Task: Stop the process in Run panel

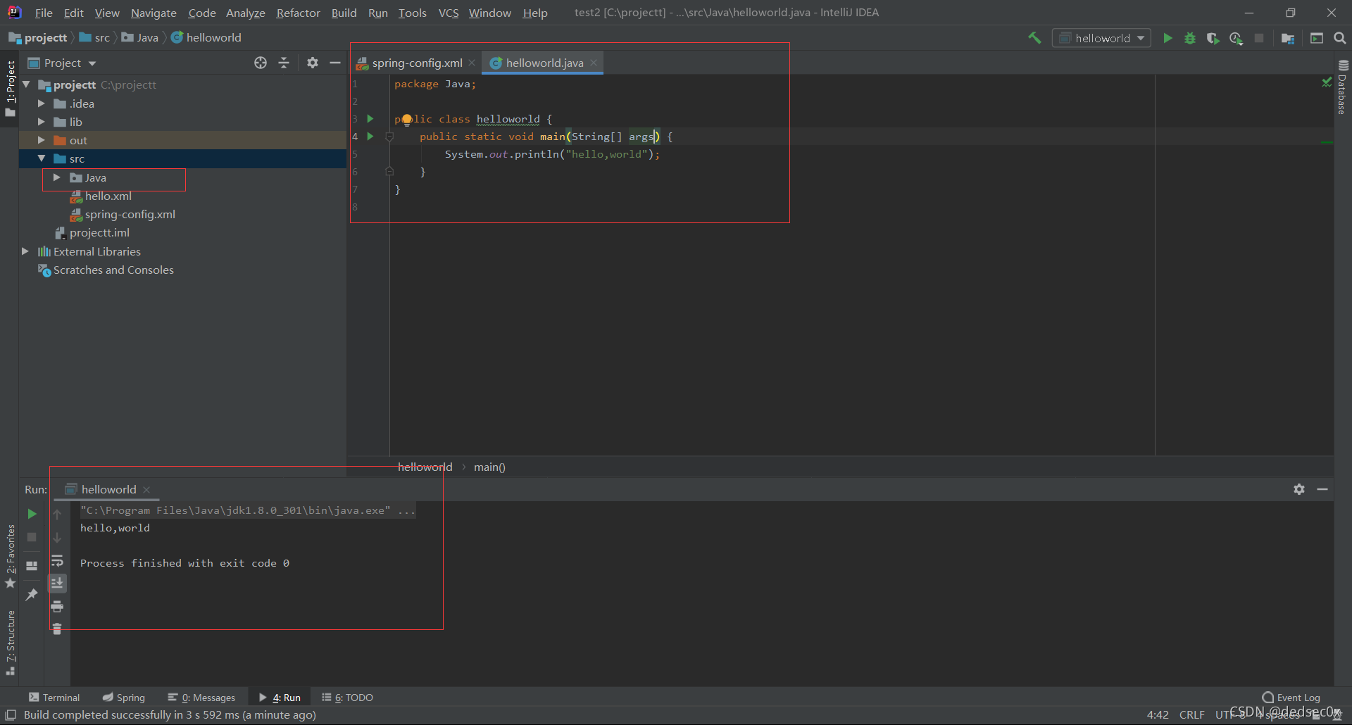Action: click(32, 537)
